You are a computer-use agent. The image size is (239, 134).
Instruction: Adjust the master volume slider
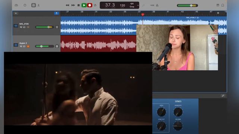click(187, 6)
